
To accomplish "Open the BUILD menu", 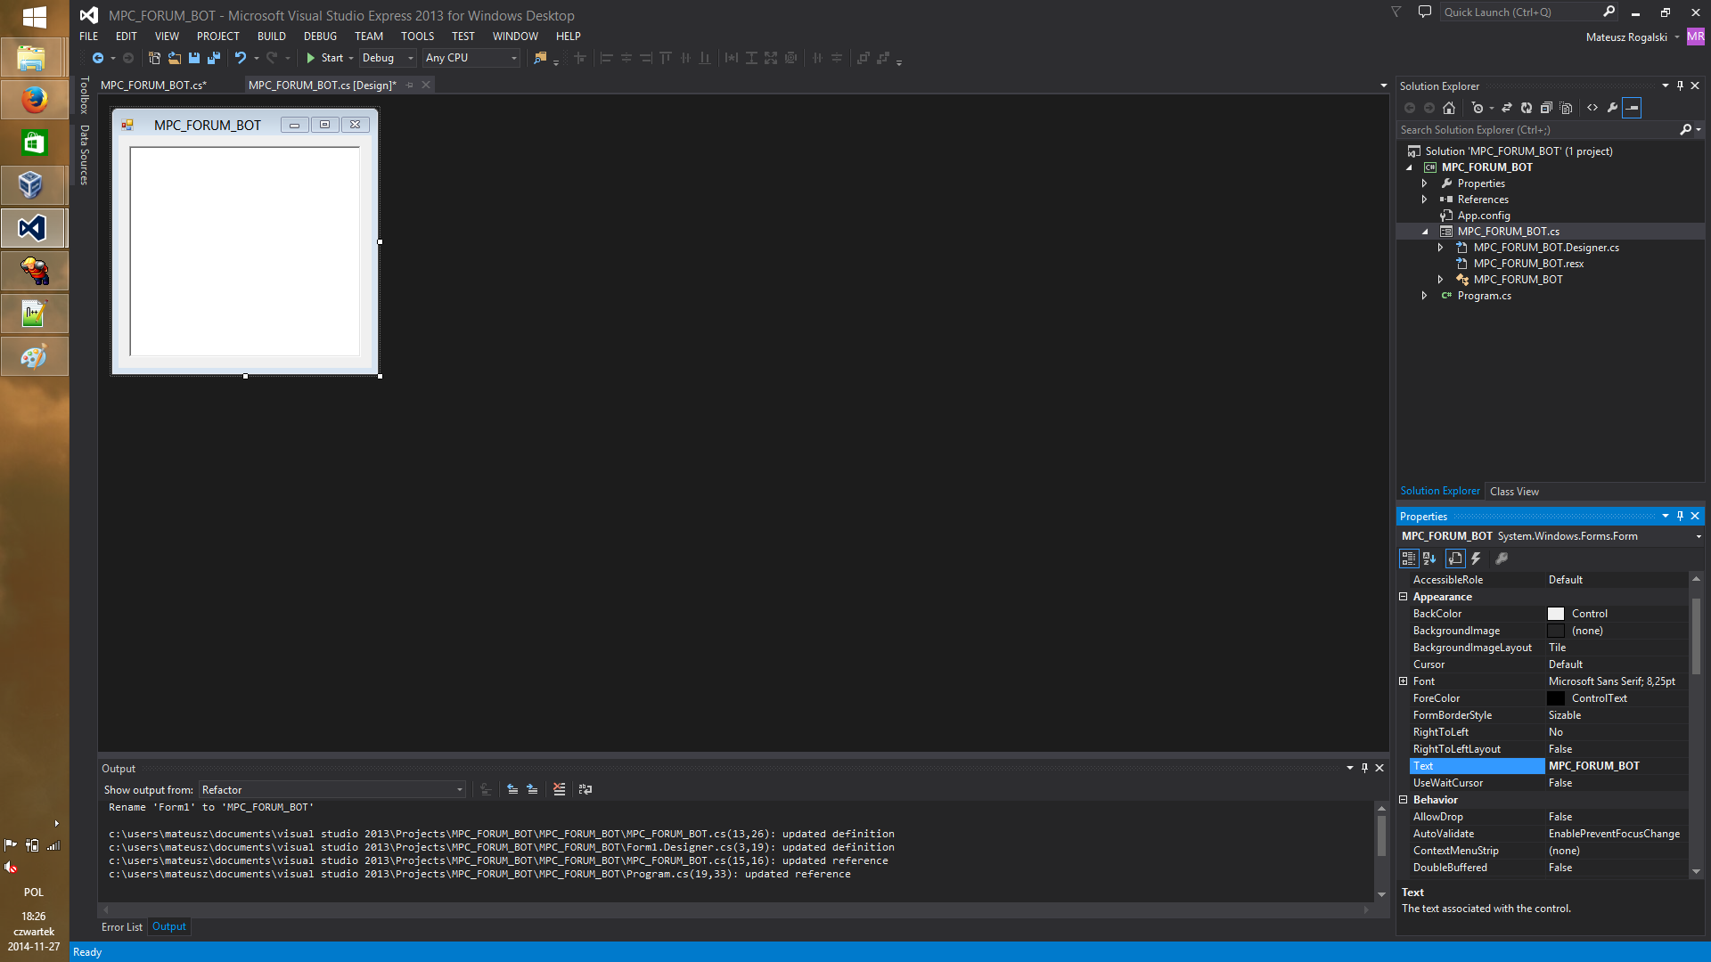I will tap(272, 37).
